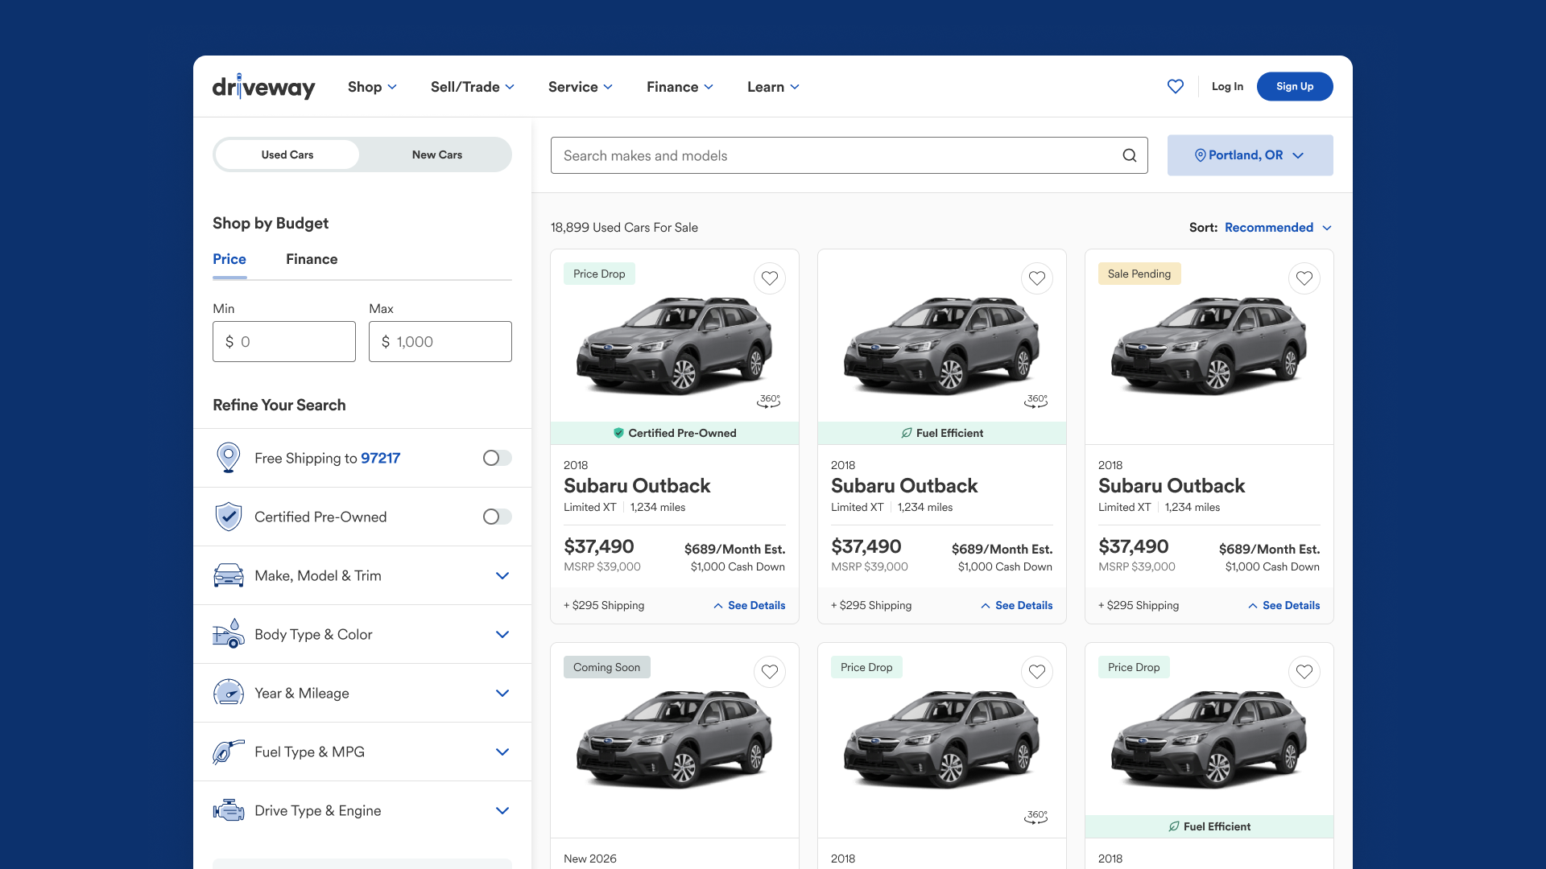Switch to New Cars
Screen dimensions: 1546x869
436,154
